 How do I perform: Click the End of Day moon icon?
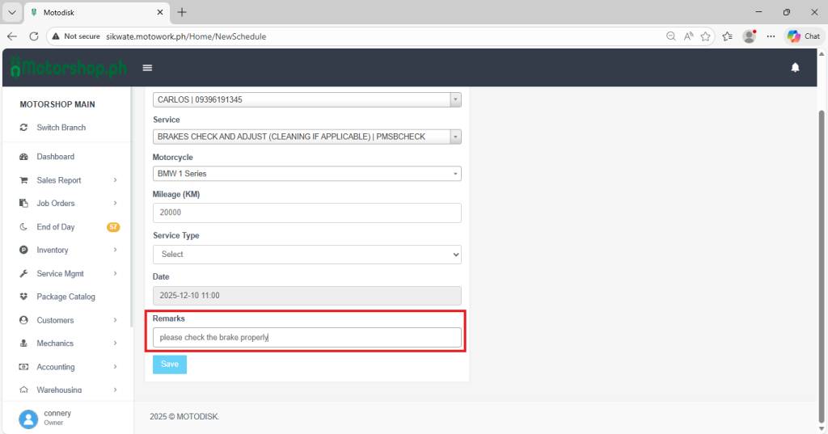(x=23, y=227)
